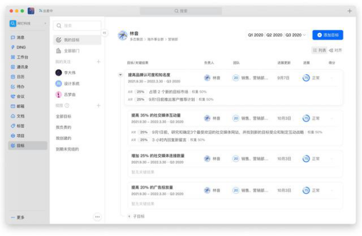Open 日历 calendar
This screenshot has width=362, height=236.
[18, 77]
